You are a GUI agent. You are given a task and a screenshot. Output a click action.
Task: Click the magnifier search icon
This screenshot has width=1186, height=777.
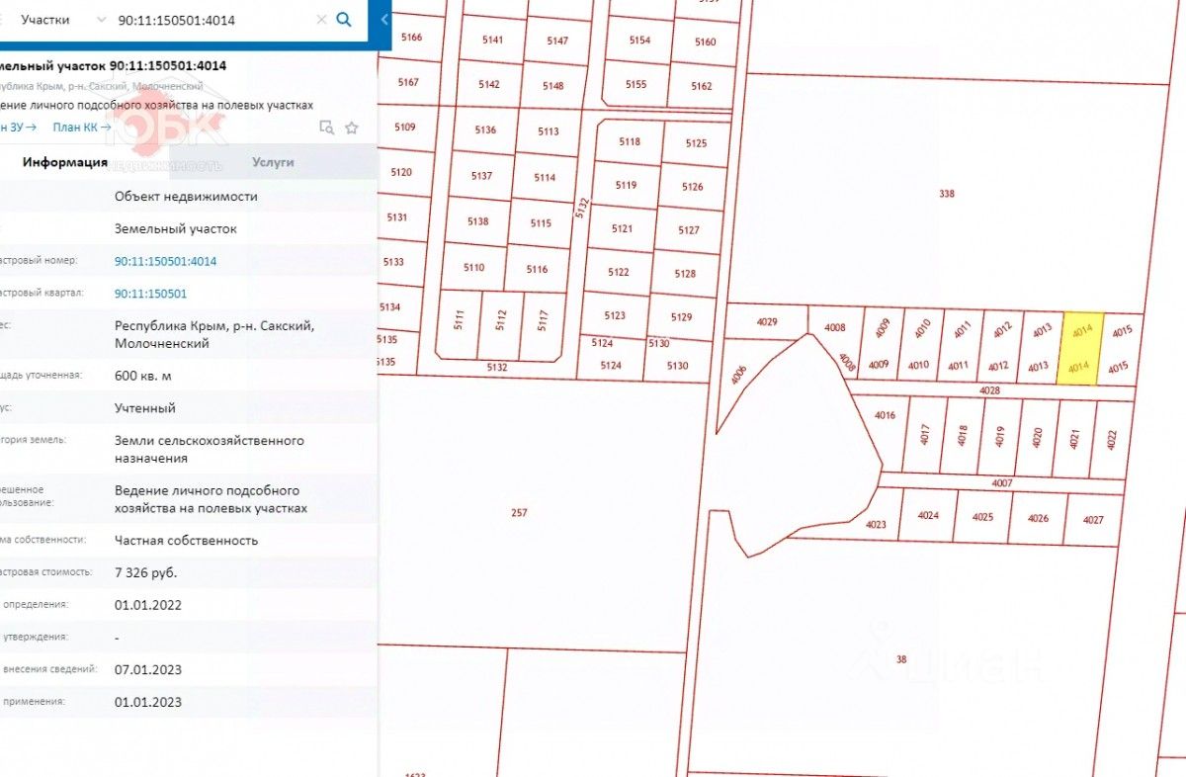tap(344, 20)
